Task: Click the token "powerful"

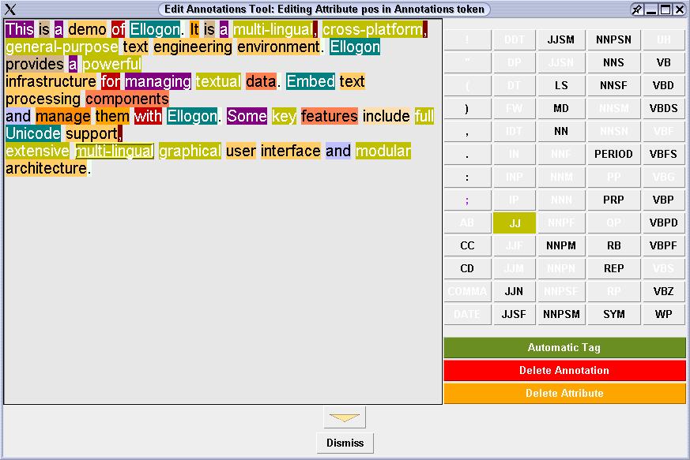Action: 111,64
